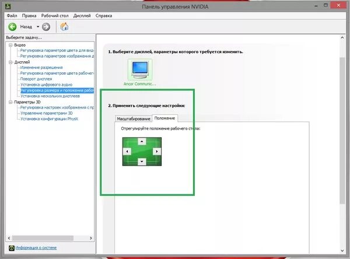Click the Параметры 3D category label
This screenshot has height=259, width=350.
pyautogui.click(x=27, y=102)
